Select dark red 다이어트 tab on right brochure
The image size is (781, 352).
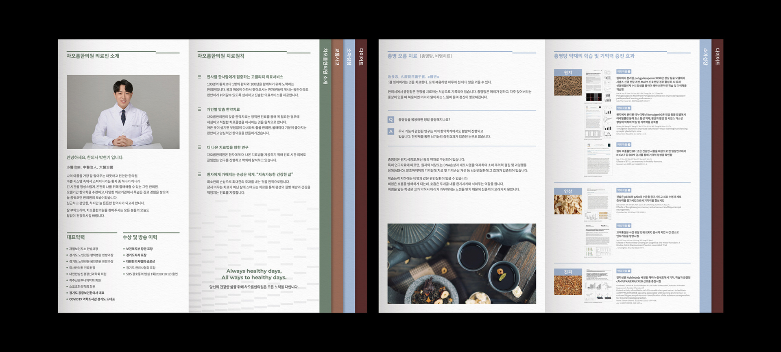point(718,176)
